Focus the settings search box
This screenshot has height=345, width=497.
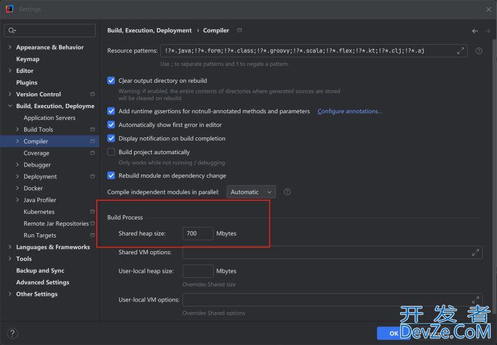(x=52, y=30)
